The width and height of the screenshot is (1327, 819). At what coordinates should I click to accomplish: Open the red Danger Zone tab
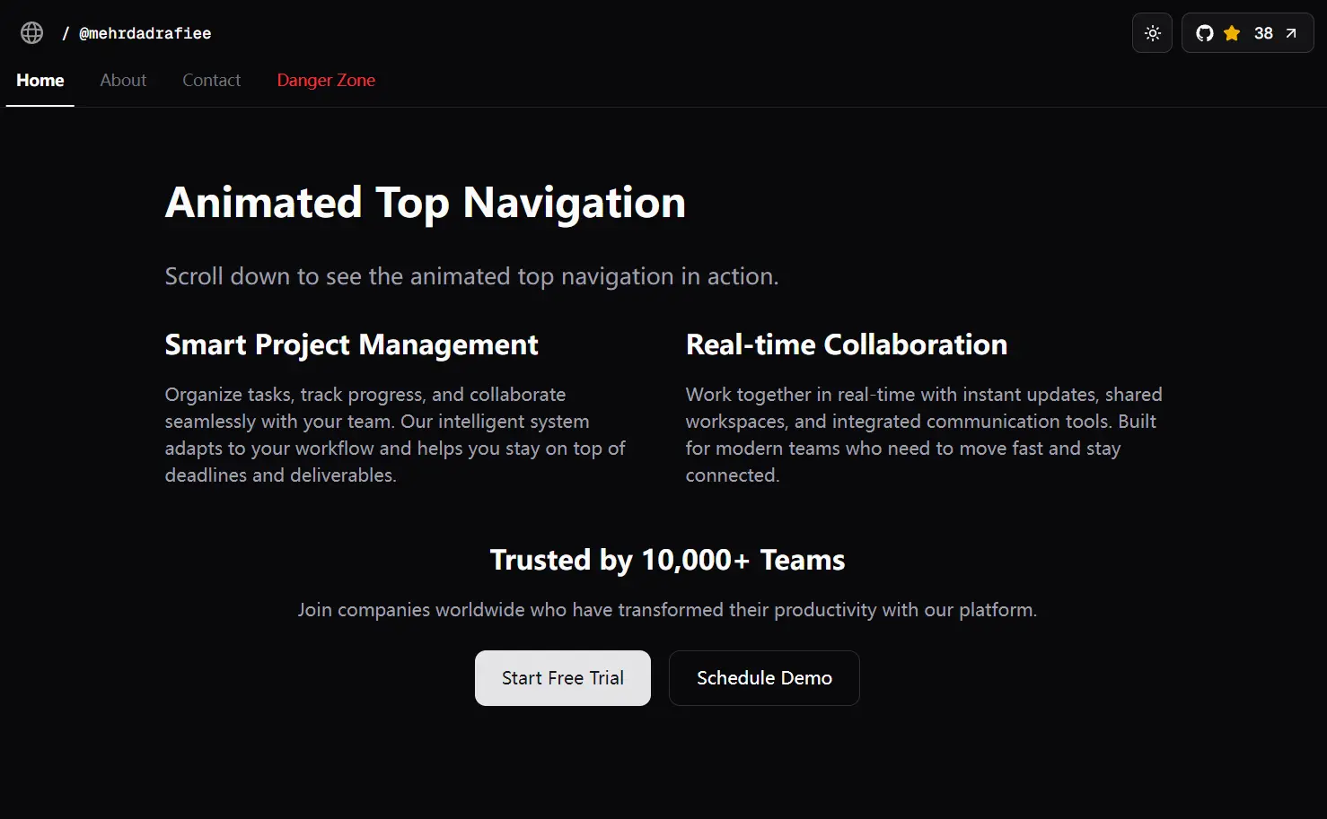click(x=326, y=81)
